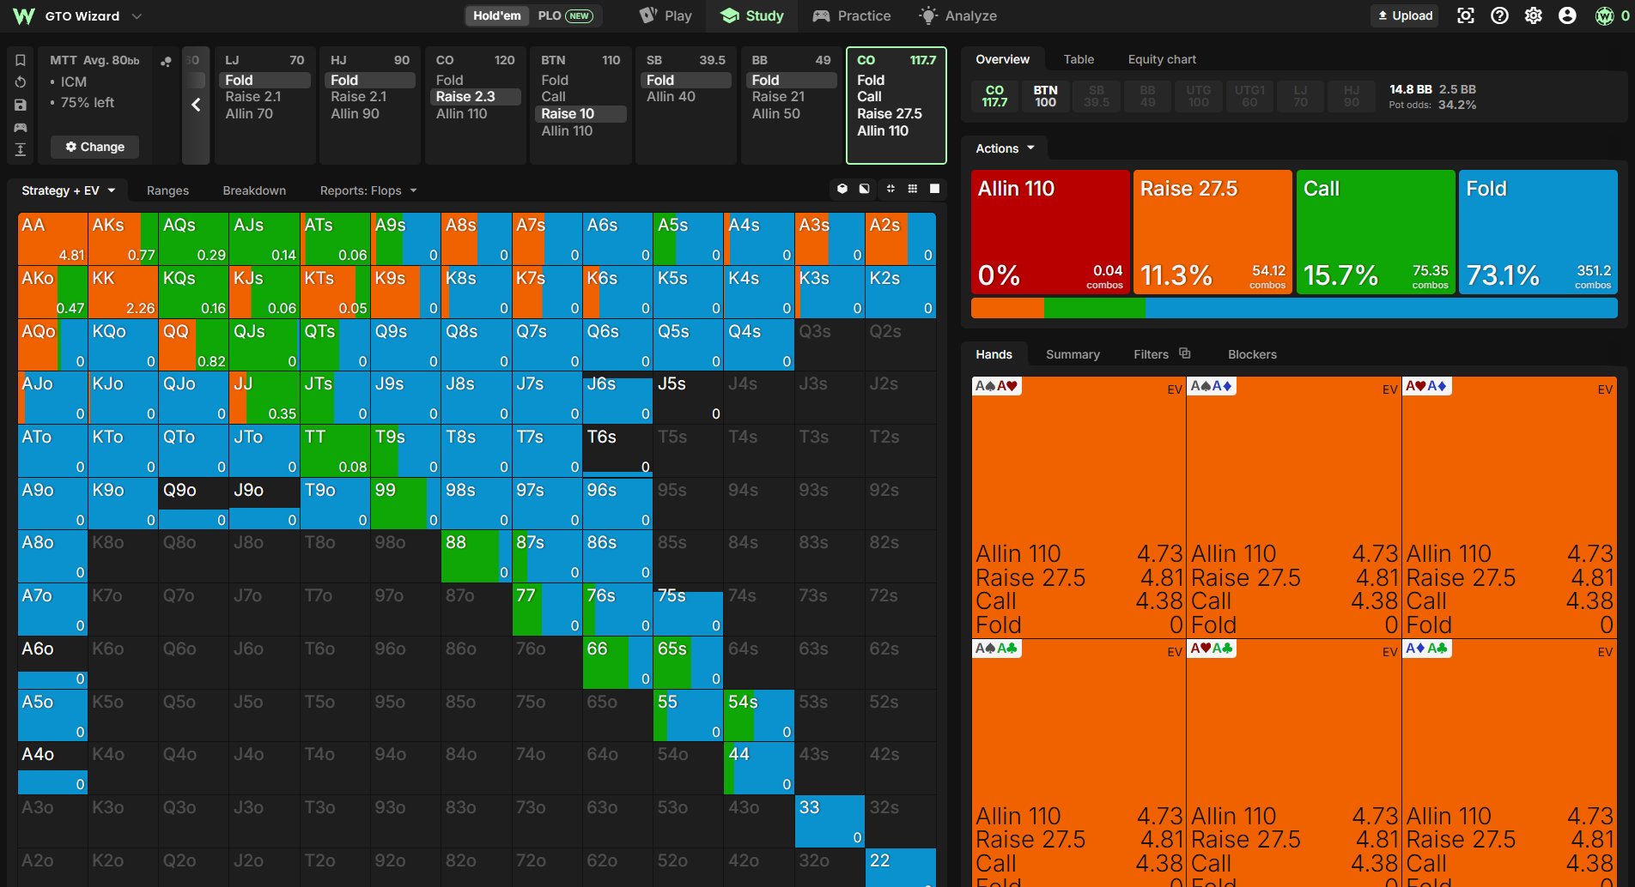1635x887 pixels.
Task: Select the BTN 100 position chip
Action: [1045, 96]
